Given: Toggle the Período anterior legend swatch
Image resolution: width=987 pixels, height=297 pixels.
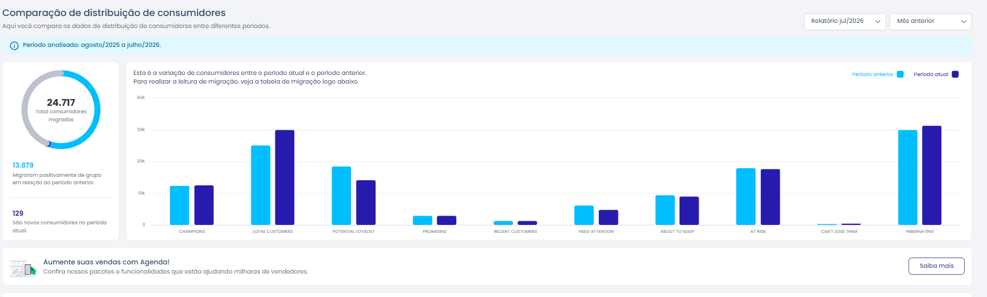Looking at the screenshot, I should pyautogui.click(x=900, y=74).
